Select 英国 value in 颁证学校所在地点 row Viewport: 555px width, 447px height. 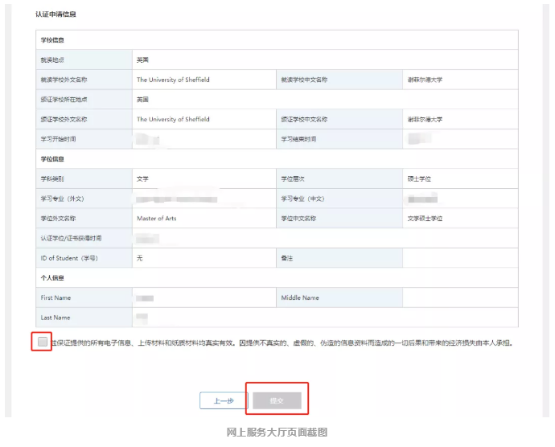coord(142,100)
